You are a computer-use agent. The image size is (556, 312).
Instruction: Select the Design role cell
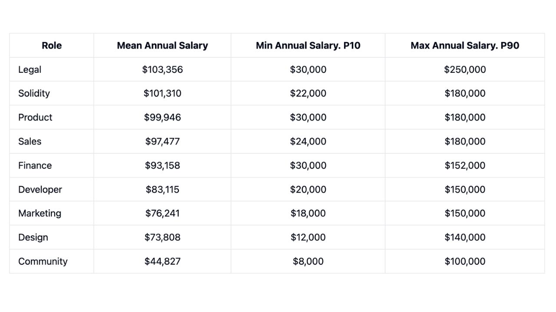pyautogui.click(x=33, y=237)
